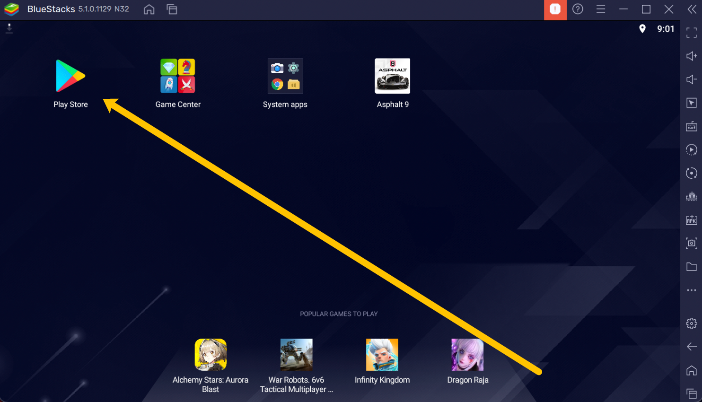Open the sync operations tool
This screenshot has height=402, width=702.
tap(692, 173)
